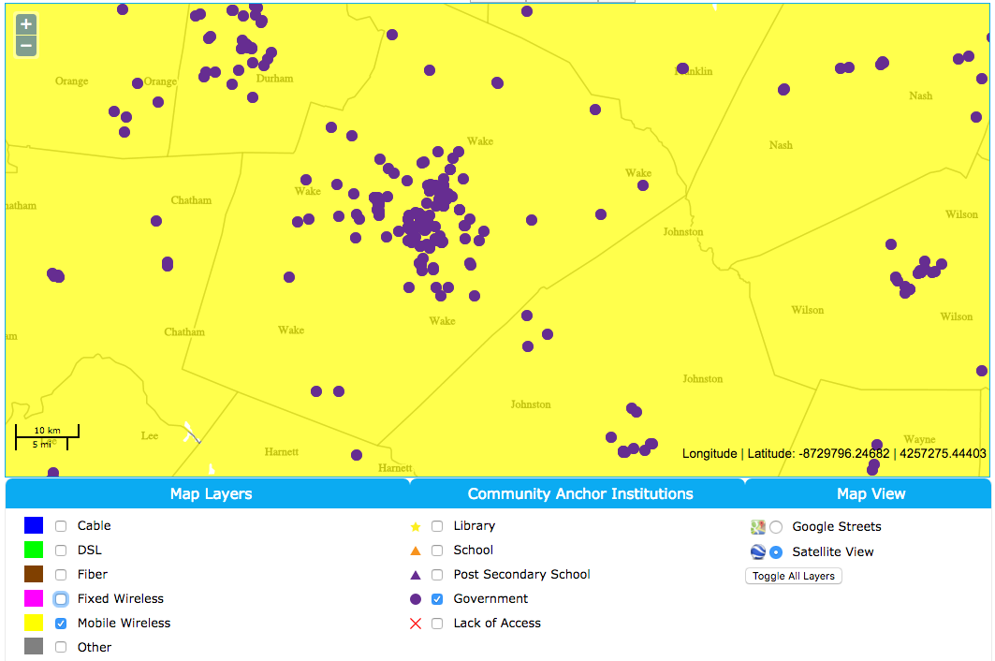The image size is (995, 661).
Task: Click the Satellite View globe icon
Action: coord(758,551)
